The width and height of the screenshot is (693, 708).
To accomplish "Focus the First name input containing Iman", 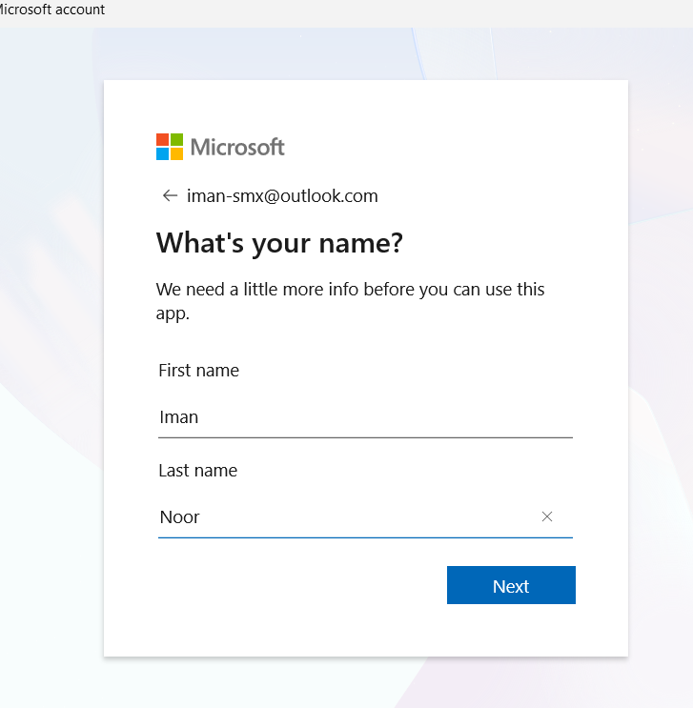I will pos(365,417).
